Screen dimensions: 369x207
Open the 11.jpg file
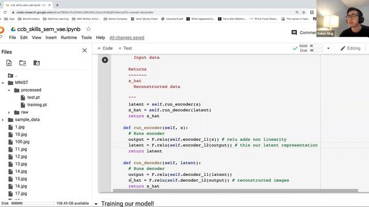point(21,149)
